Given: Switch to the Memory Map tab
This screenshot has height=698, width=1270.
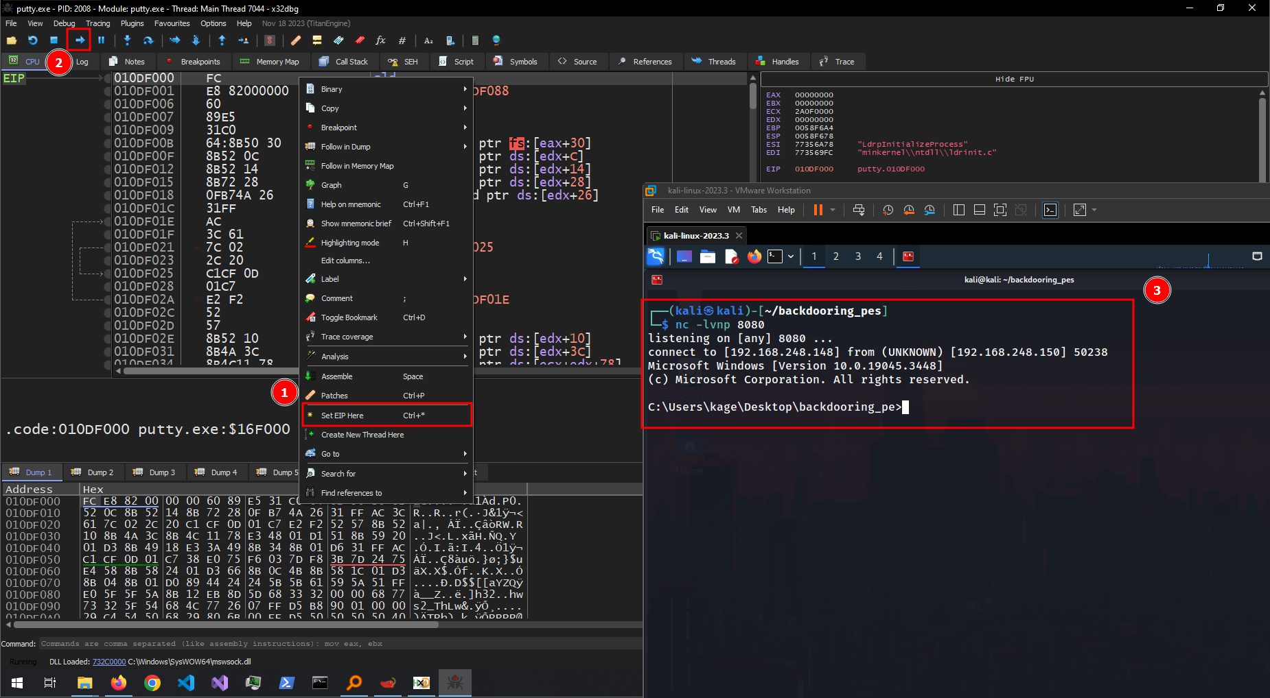Looking at the screenshot, I should coord(270,62).
